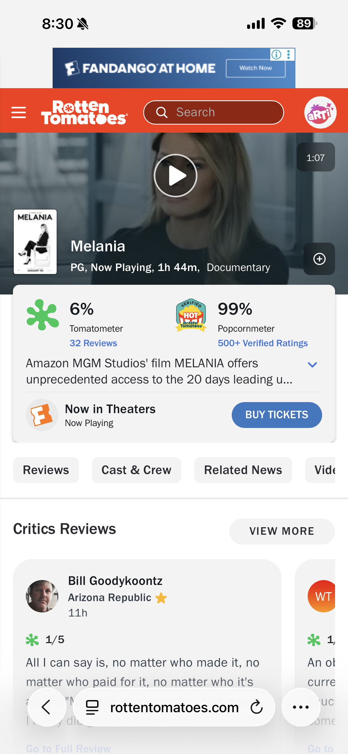Open the aRTi assistant icon

[320, 112]
